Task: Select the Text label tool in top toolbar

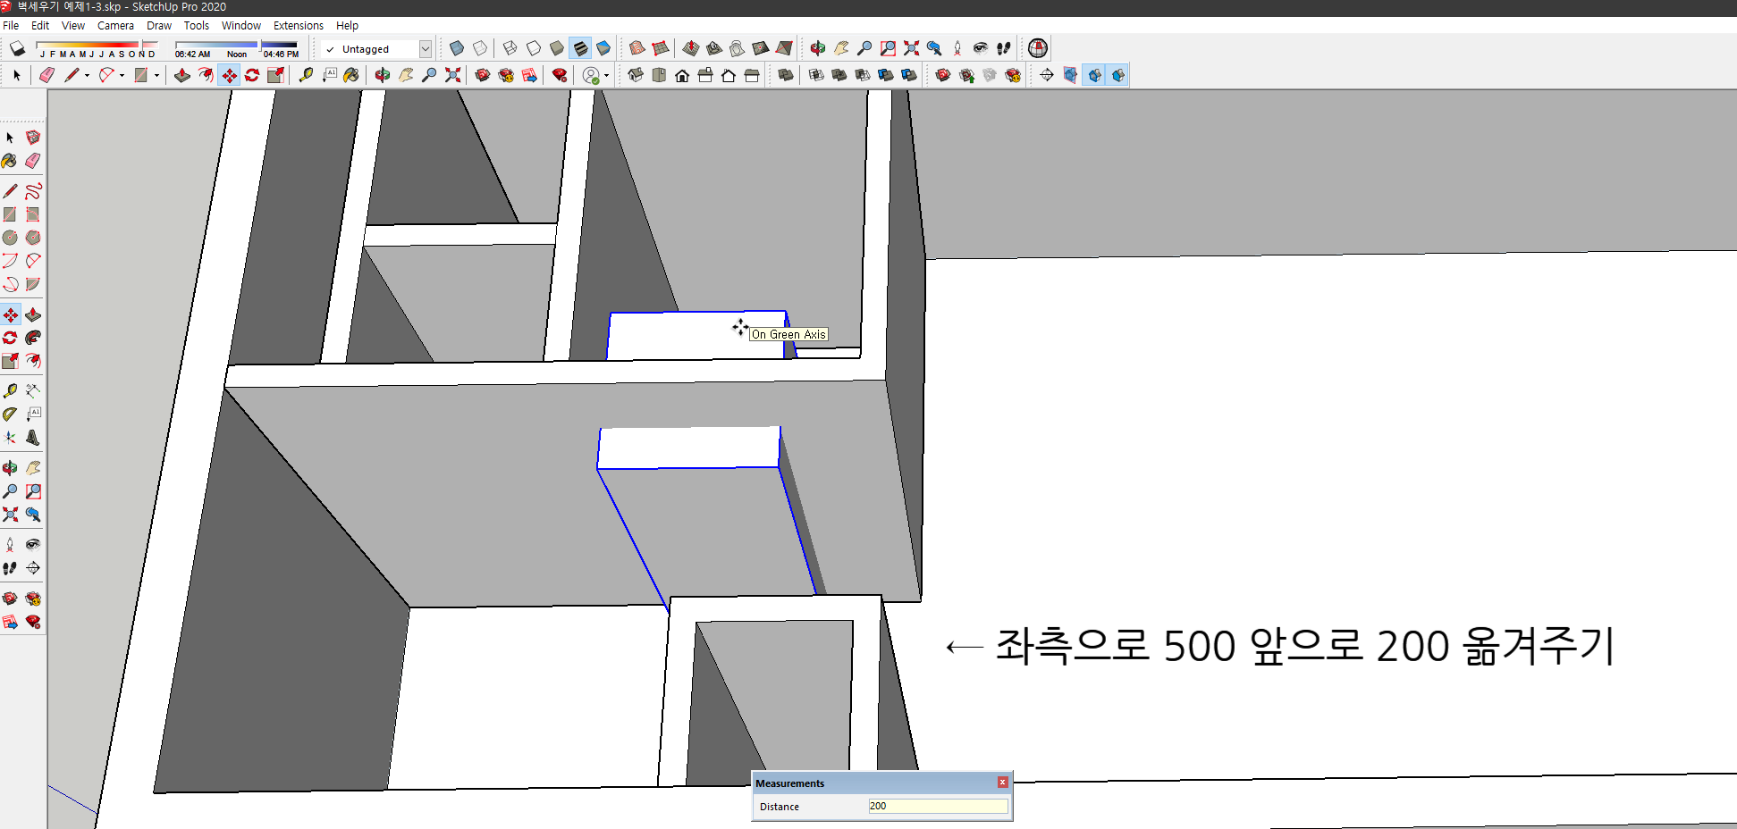Action: point(329,75)
